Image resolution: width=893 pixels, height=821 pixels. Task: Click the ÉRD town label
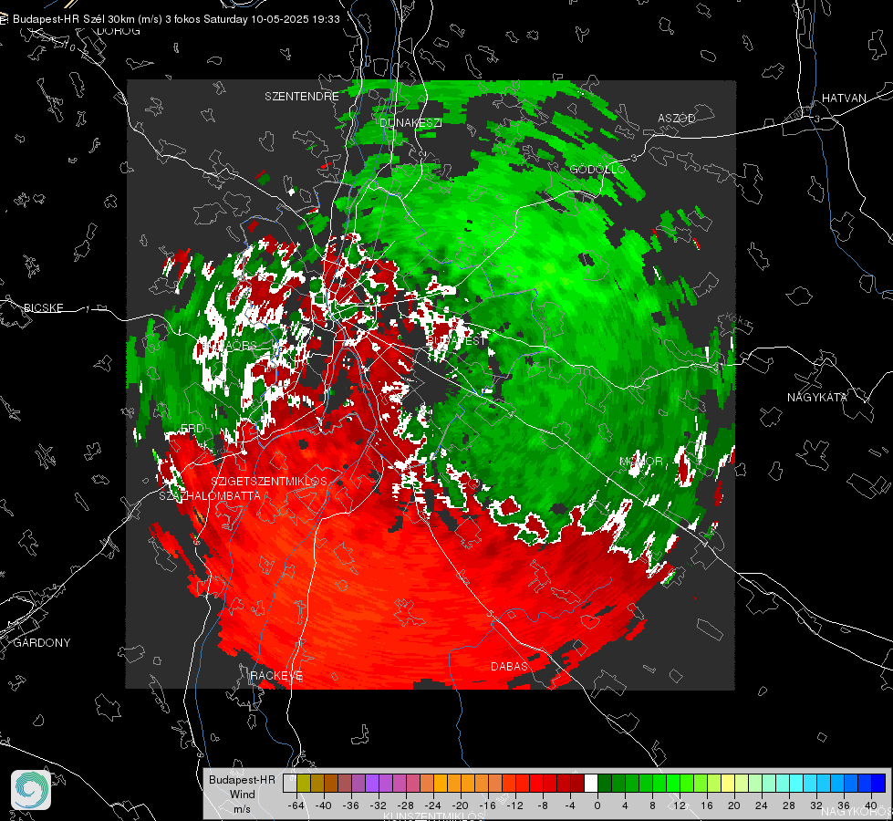click(192, 429)
